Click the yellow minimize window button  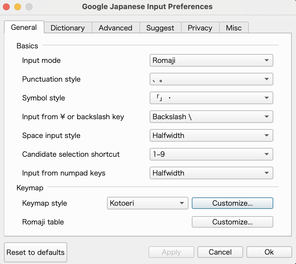(18, 7)
